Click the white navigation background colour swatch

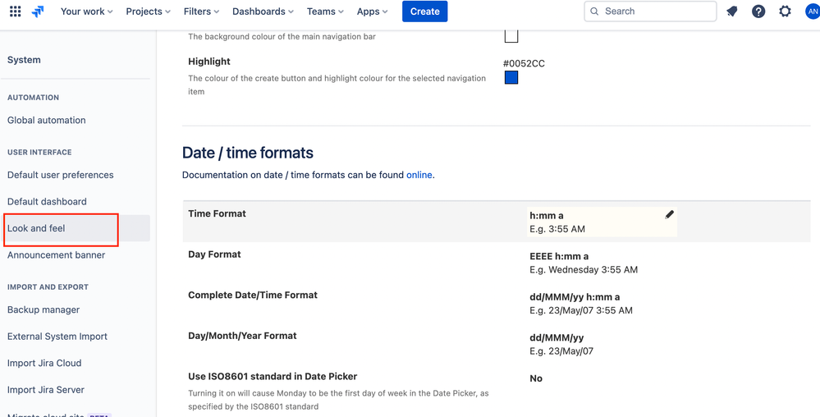coord(511,36)
